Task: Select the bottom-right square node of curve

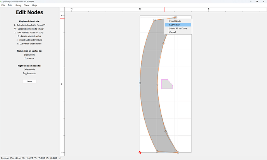Action: 178,153
